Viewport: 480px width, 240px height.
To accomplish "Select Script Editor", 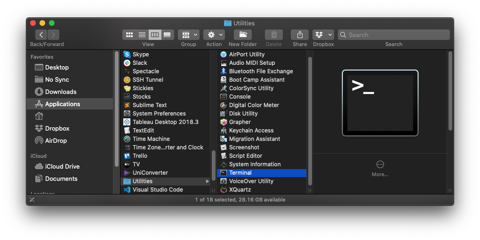I will click(262, 156).
